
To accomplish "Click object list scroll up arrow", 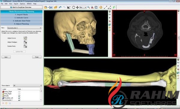I will (x=41, y=89).
